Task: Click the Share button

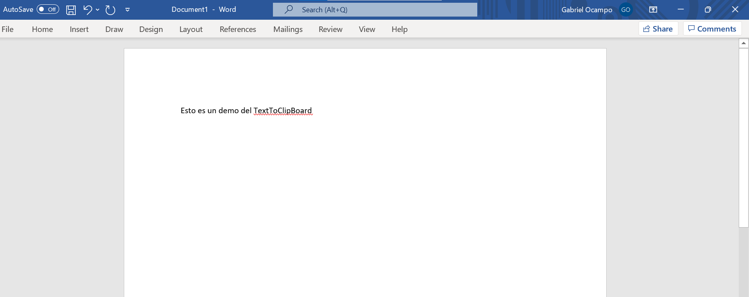Action: click(x=658, y=29)
